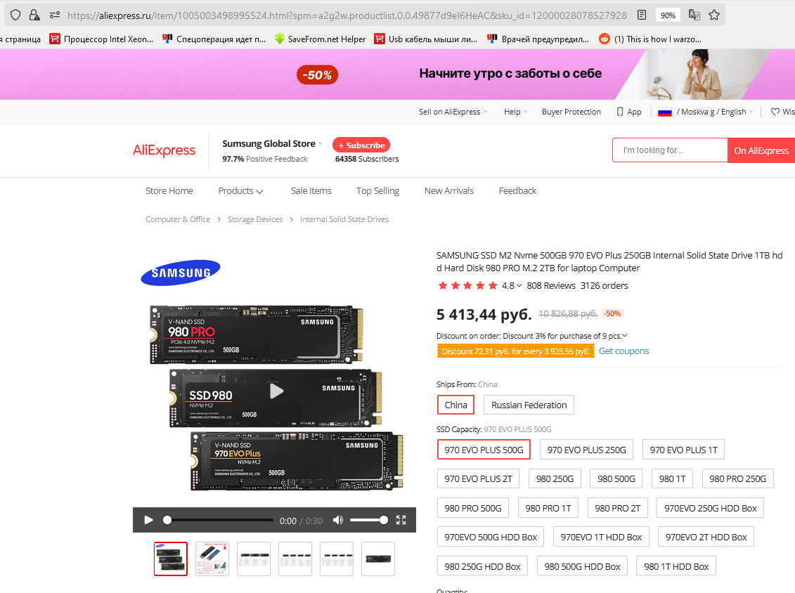Open the New Arrivals tab
The height and width of the screenshot is (593, 795).
click(448, 190)
